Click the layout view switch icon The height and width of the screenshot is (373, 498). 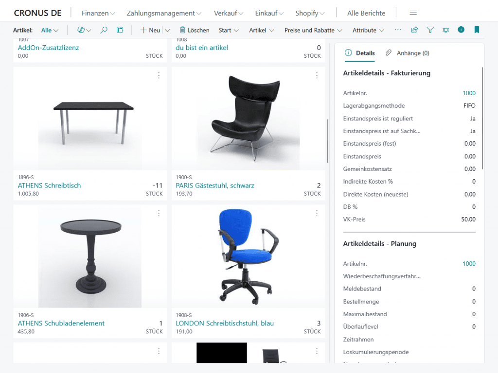(120, 30)
